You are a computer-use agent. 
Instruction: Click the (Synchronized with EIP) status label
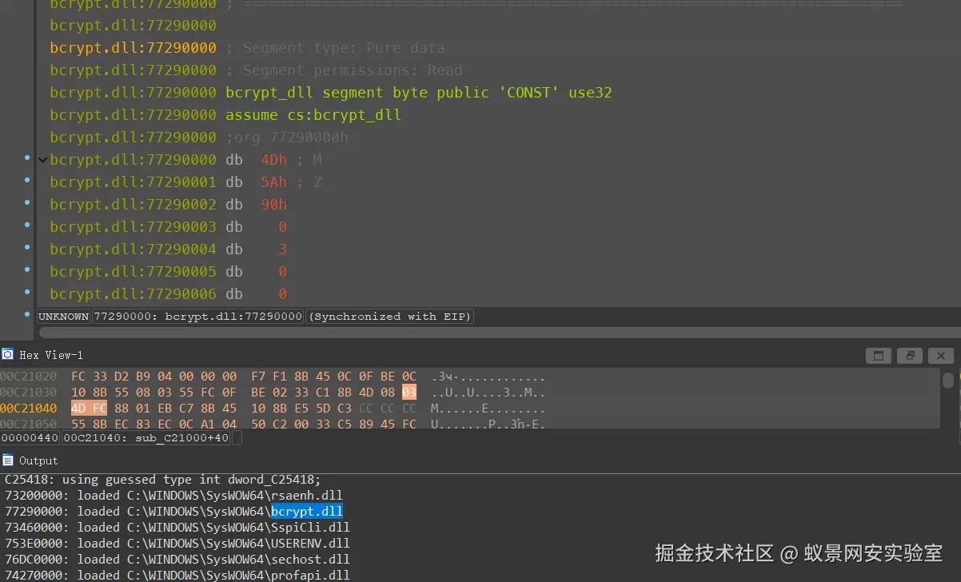tap(389, 317)
